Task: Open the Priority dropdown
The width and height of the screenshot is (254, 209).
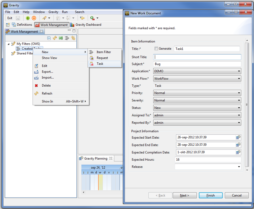Action: (197, 93)
